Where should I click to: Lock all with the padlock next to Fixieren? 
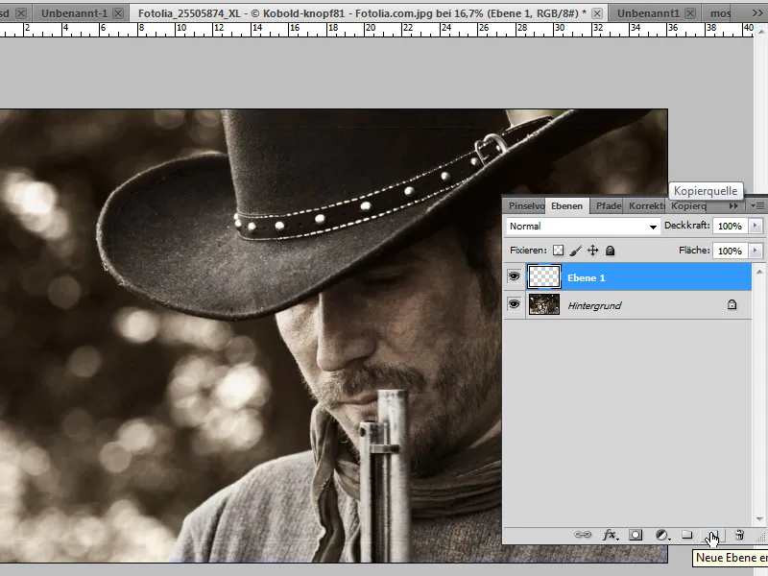610,251
